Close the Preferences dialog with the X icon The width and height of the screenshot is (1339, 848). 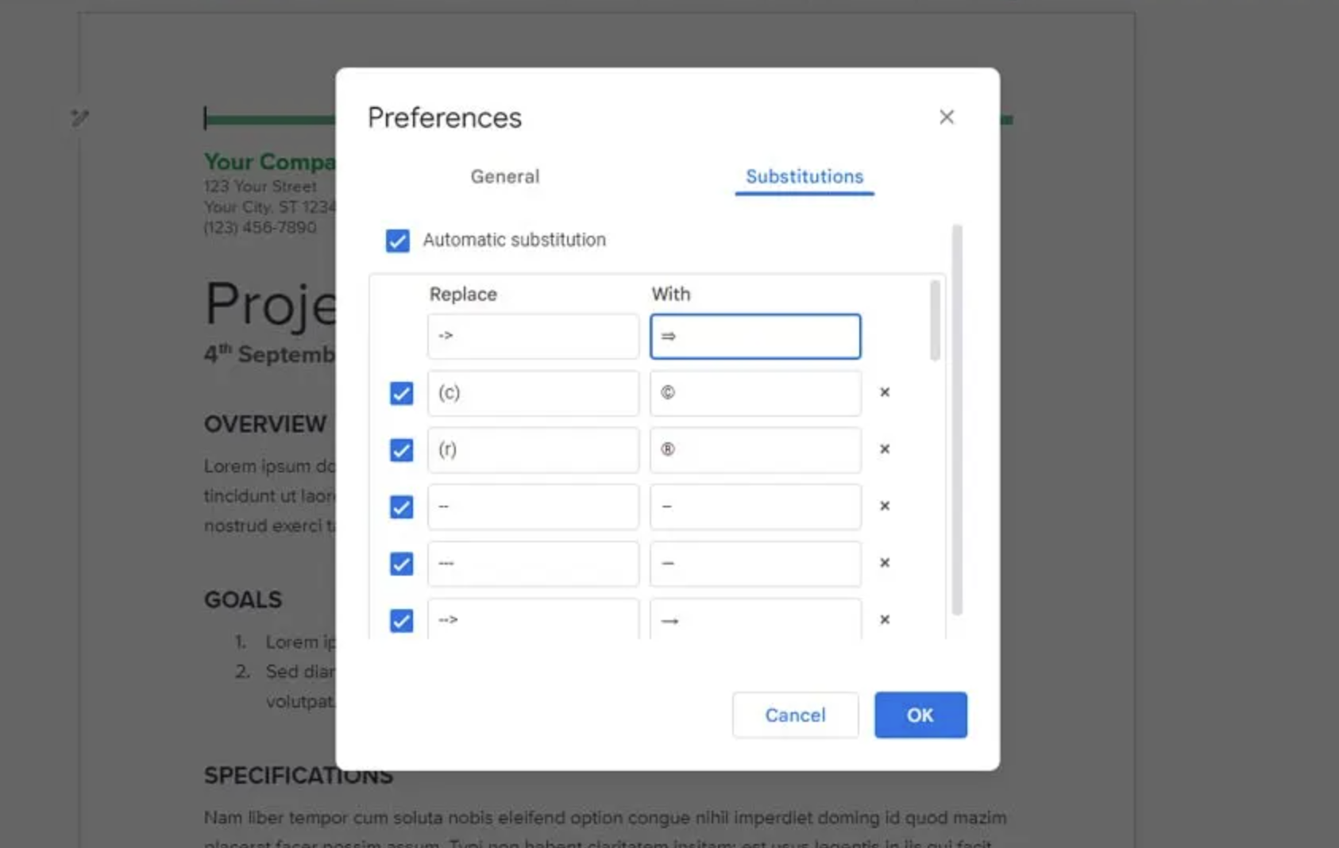click(946, 118)
